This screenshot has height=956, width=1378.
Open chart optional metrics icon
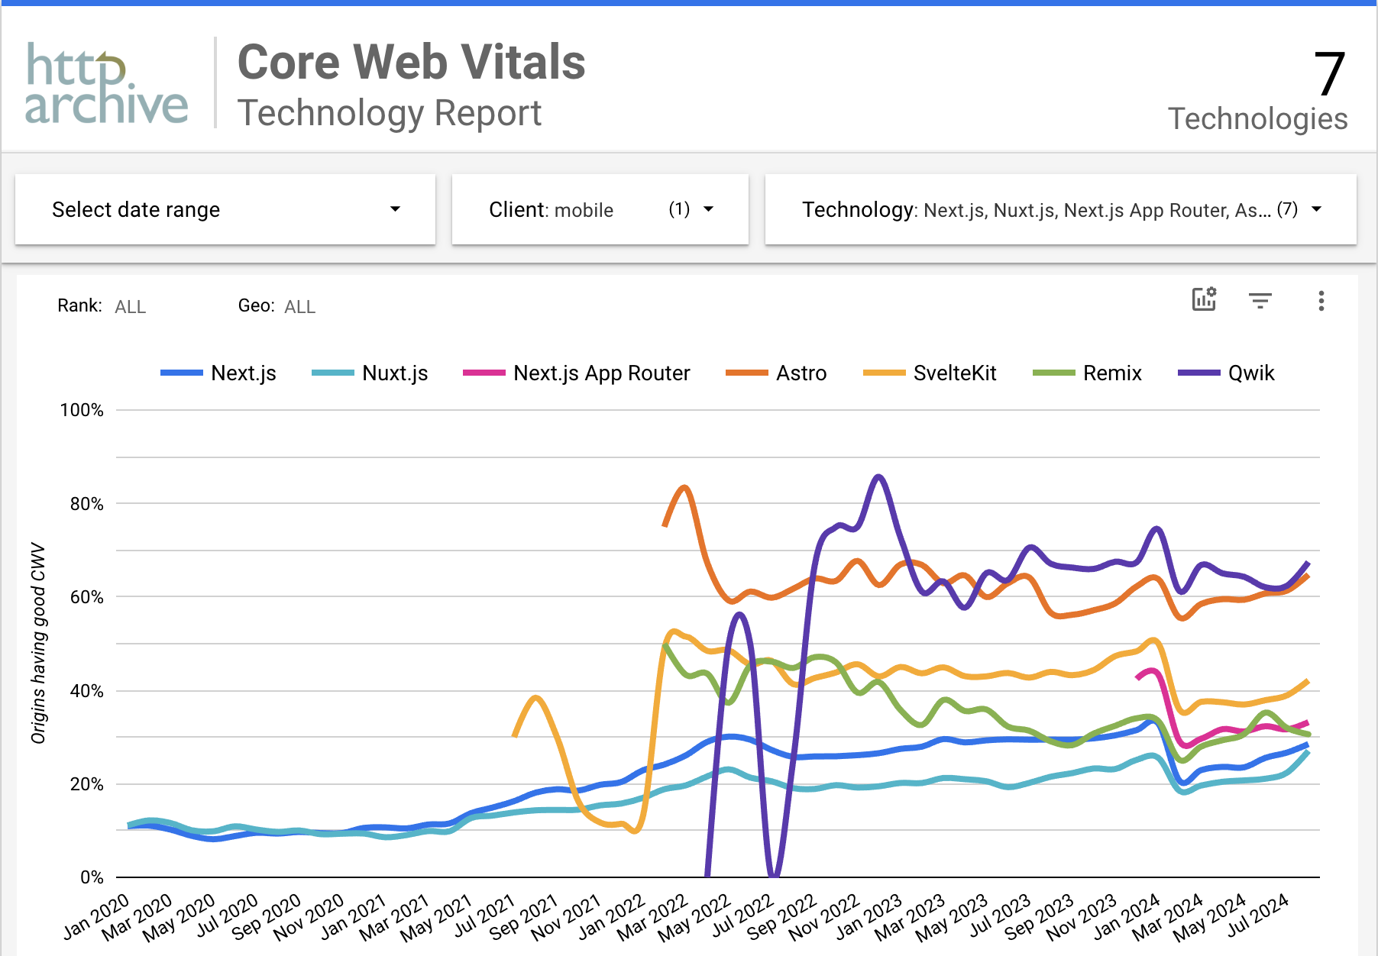(x=1205, y=299)
